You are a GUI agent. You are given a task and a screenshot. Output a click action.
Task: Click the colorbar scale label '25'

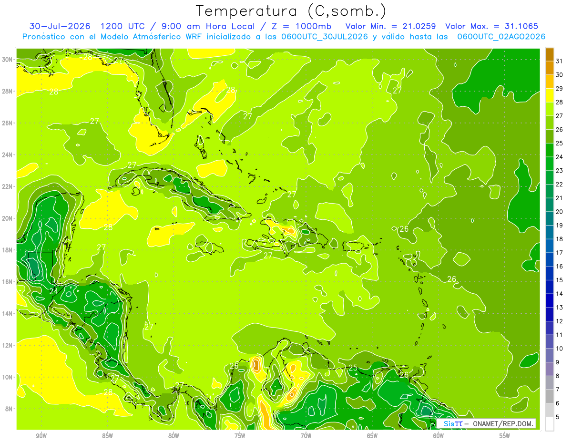coord(560,144)
